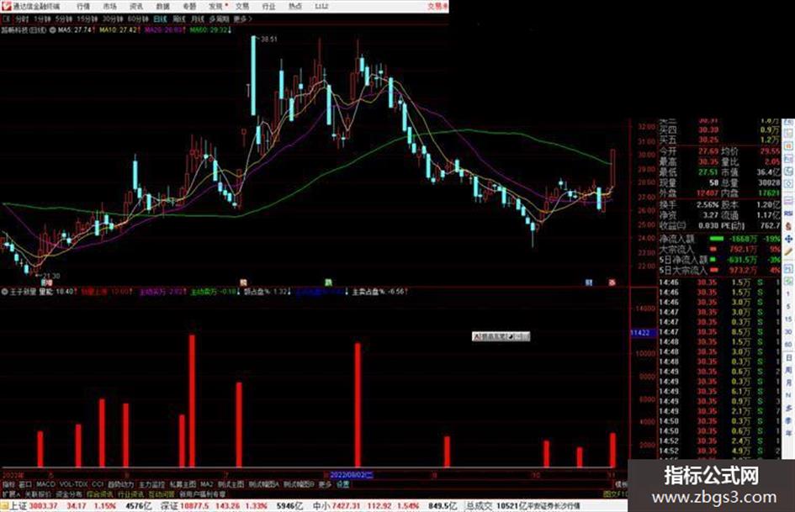Viewport: 795px width, 512px height.
Task: Click the 上证 index in status bar
Action: coord(19,506)
